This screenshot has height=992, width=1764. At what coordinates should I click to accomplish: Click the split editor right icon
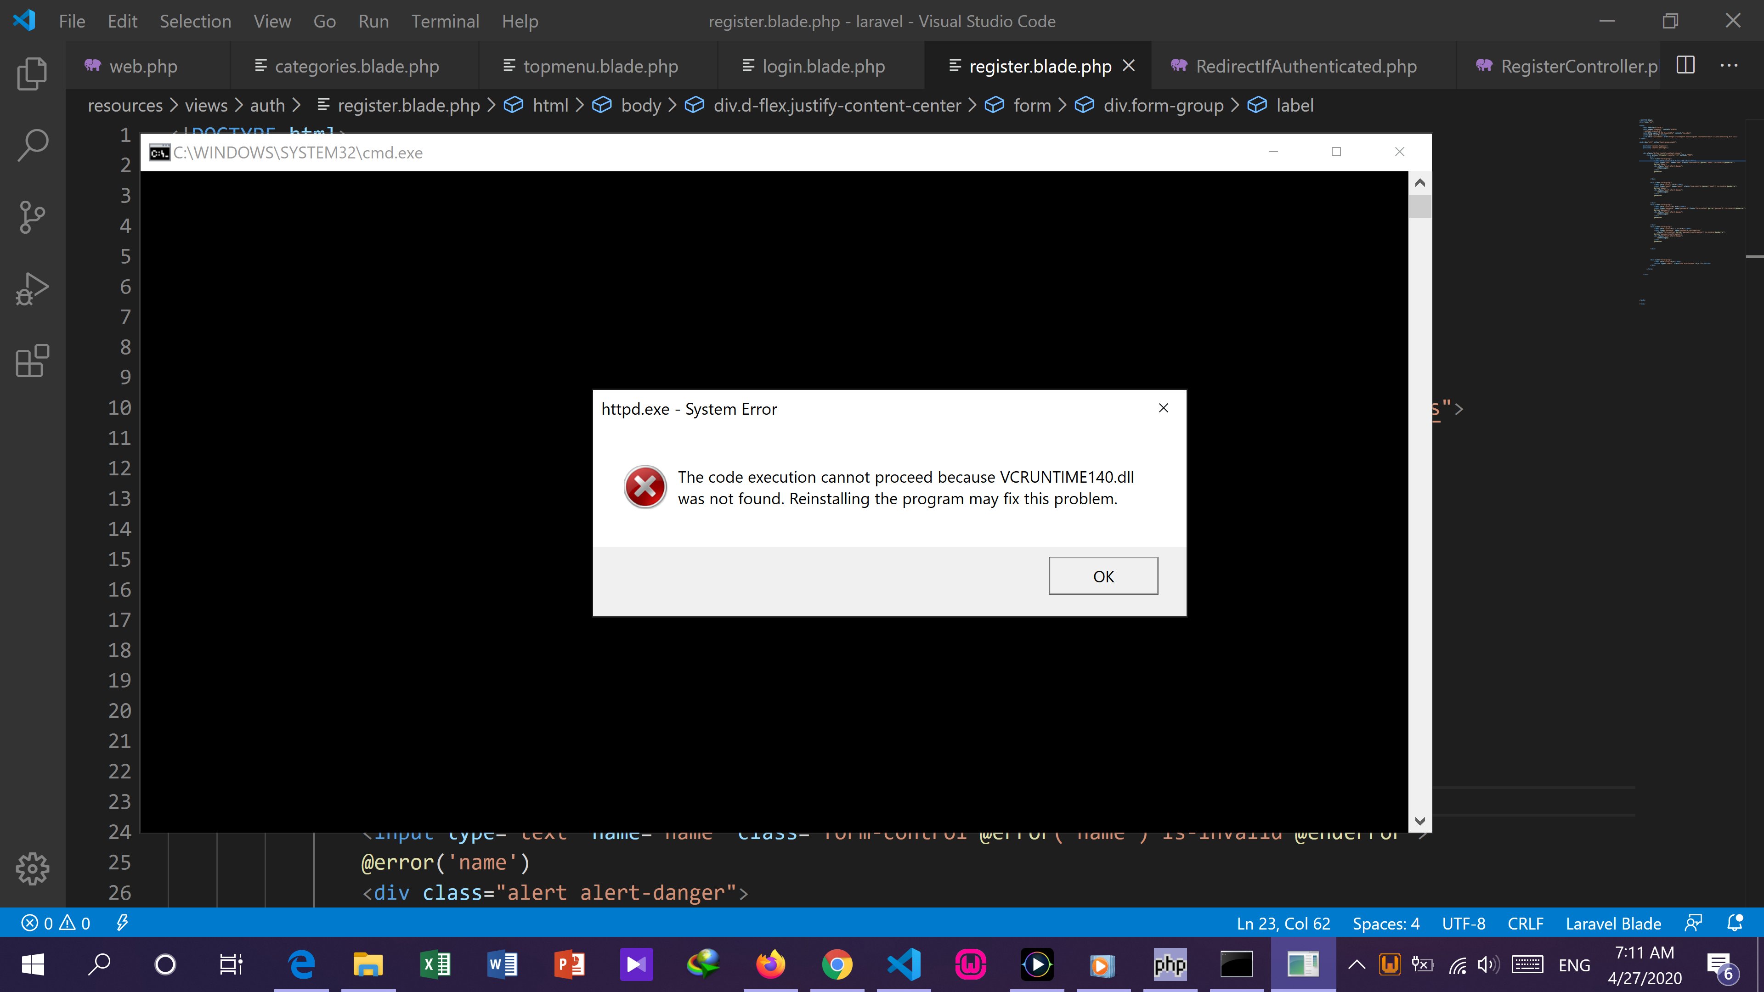pyautogui.click(x=1685, y=66)
